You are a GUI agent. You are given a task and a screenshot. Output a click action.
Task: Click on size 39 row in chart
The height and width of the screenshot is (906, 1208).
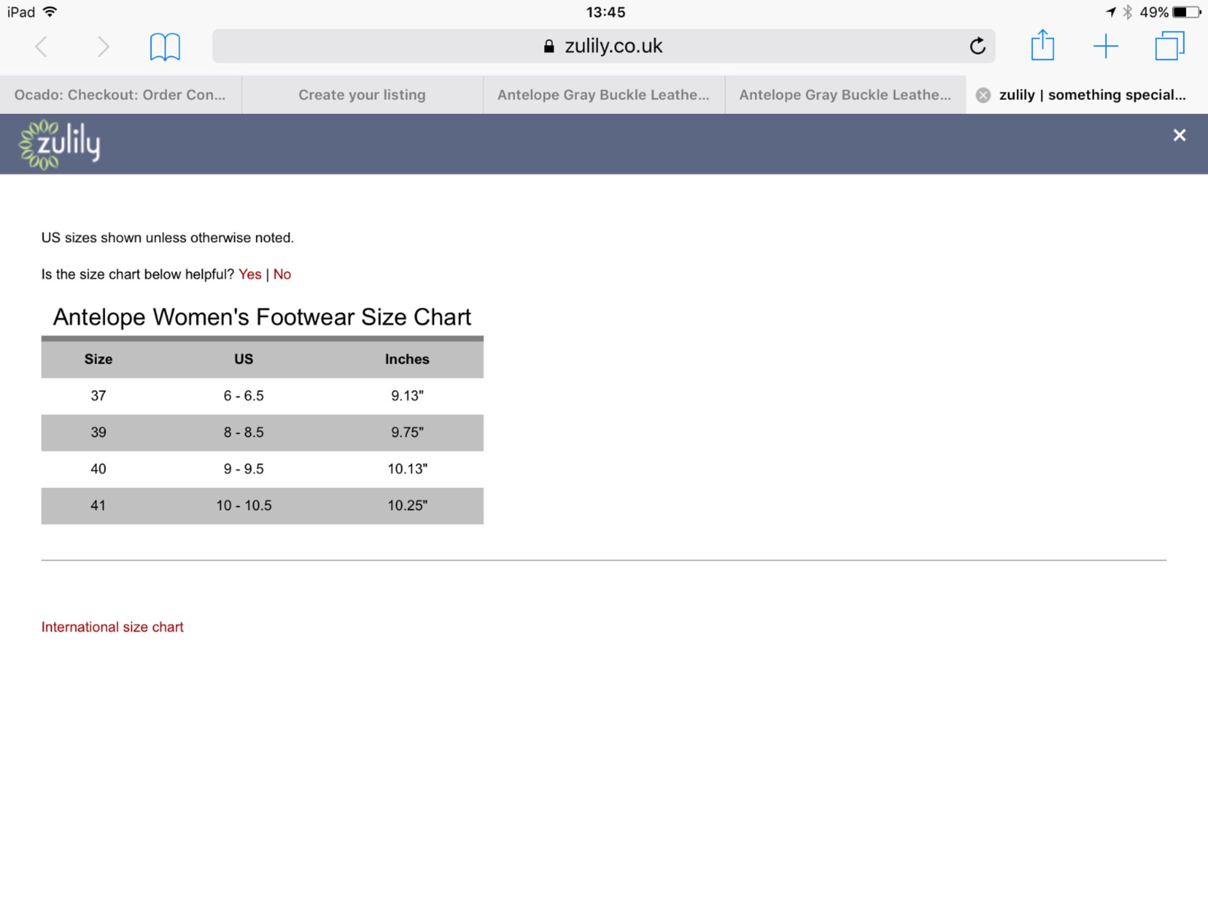pyautogui.click(x=262, y=431)
